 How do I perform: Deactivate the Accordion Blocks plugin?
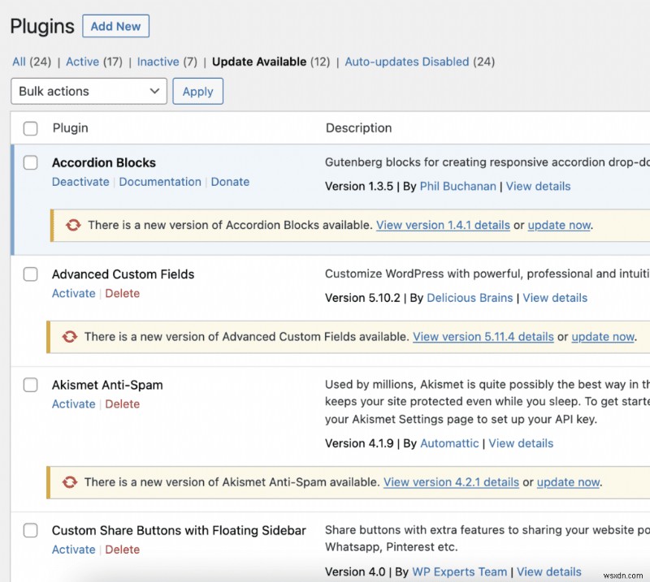click(80, 182)
